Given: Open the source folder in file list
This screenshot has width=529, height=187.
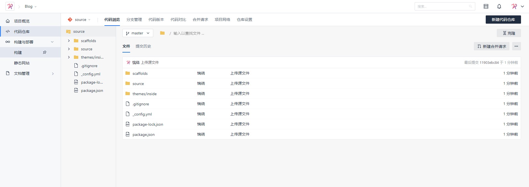Looking at the screenshot, I should (138, 84).
